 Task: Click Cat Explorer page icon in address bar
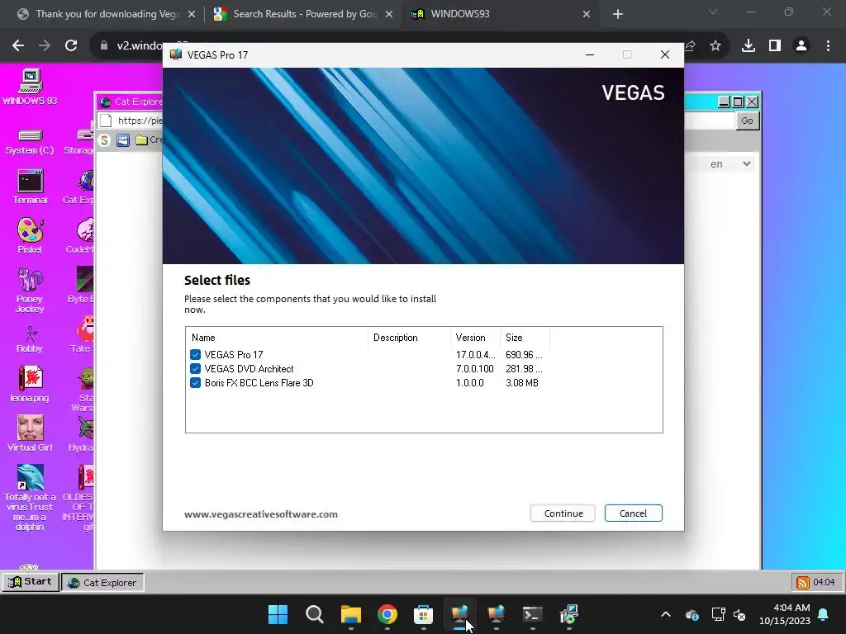[x=106, y=121]
